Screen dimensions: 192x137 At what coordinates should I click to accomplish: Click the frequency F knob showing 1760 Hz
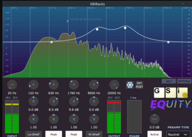pos(74,85)
